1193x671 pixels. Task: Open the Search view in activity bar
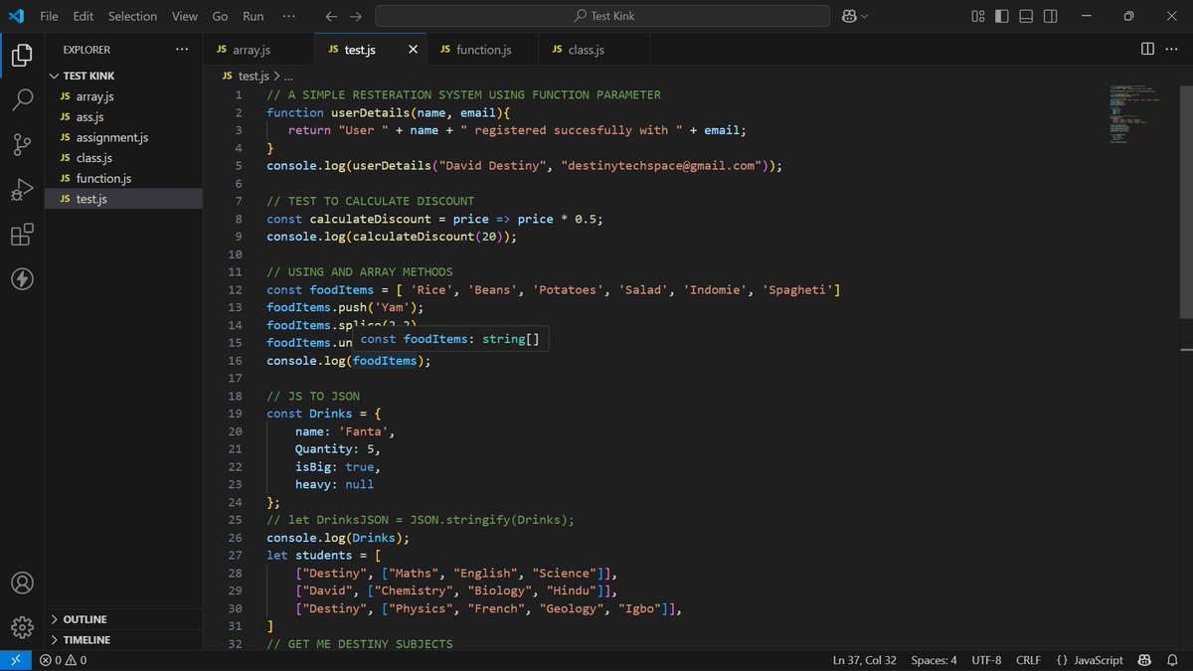22,99
